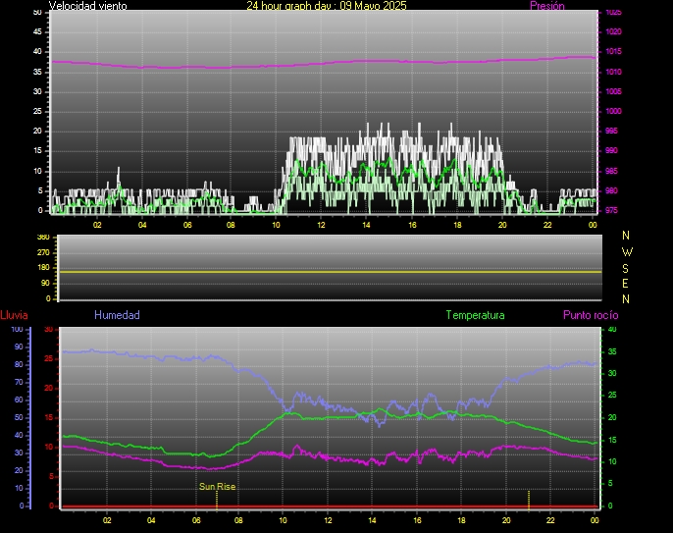The width and height of the screenshot is (673, 533).
Task: Click the '12' hour label under the bottom graph
Action: point(328,520)
